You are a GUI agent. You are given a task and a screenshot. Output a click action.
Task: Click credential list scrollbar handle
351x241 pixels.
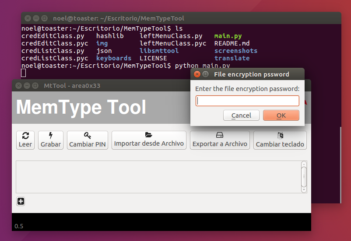tap(304, 177)
